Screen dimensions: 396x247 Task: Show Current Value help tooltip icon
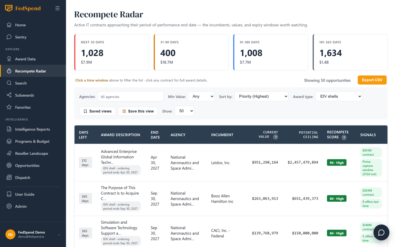point(276,137)
